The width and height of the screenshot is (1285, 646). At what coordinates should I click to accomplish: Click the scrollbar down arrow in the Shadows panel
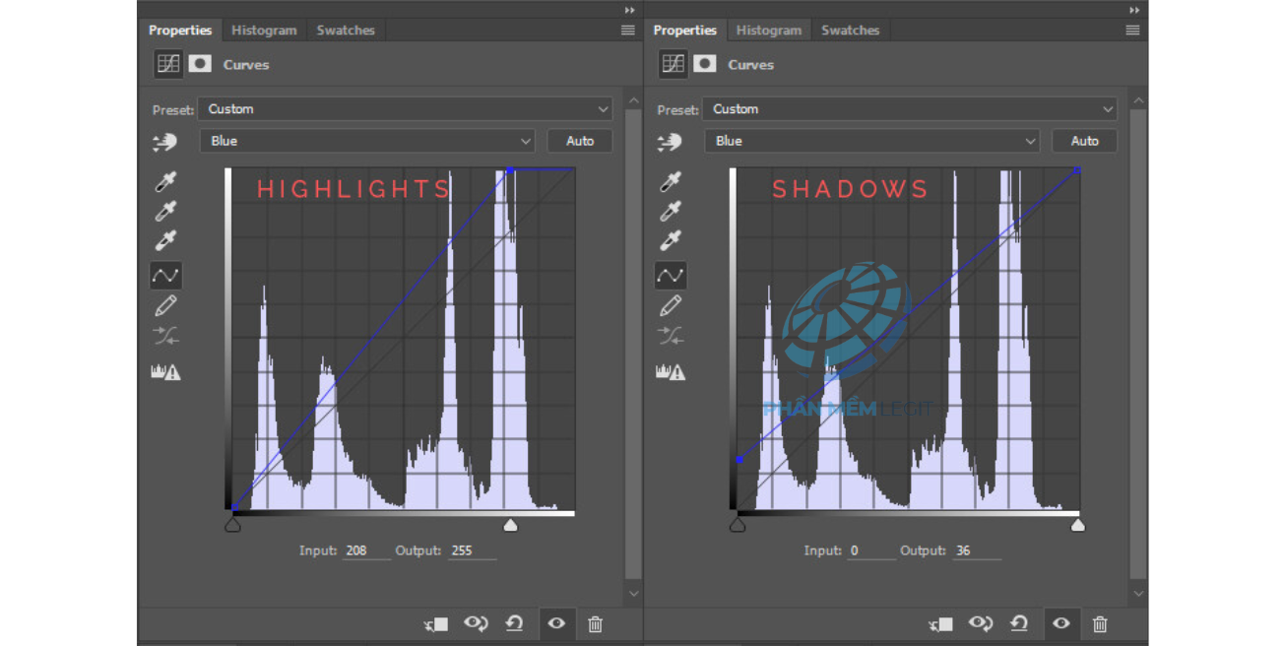1138,594
